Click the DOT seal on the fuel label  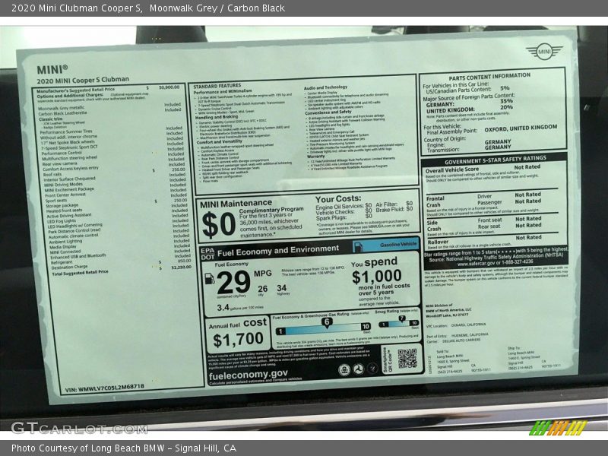pyautogui.click(x=358, y=369)
